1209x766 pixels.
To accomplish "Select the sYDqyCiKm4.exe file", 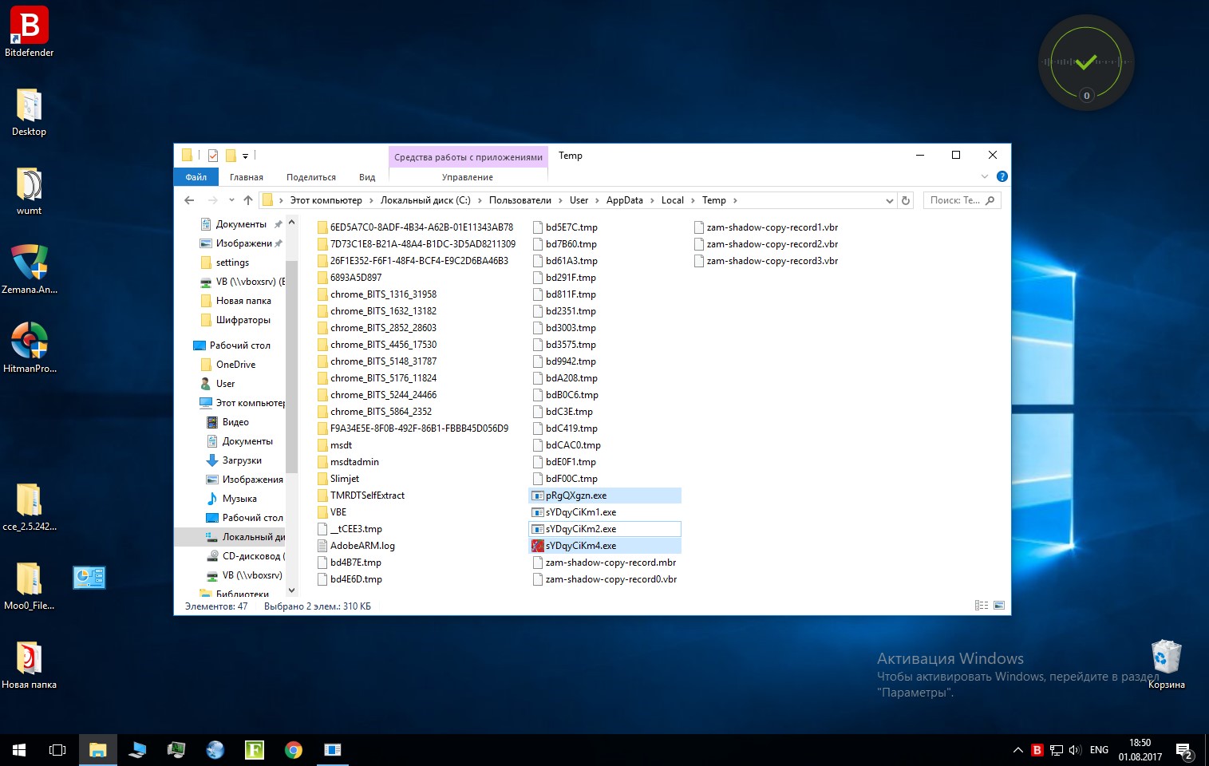I will [x=580, y=546].
